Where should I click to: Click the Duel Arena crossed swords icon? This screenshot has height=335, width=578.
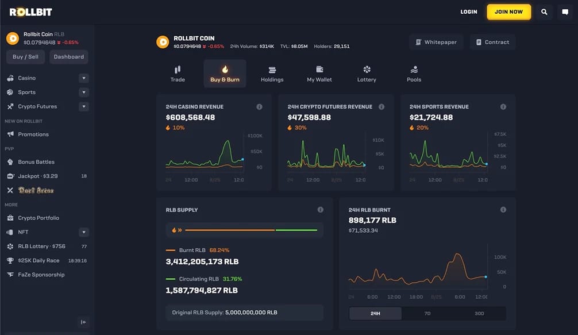[x=10, y=190]
